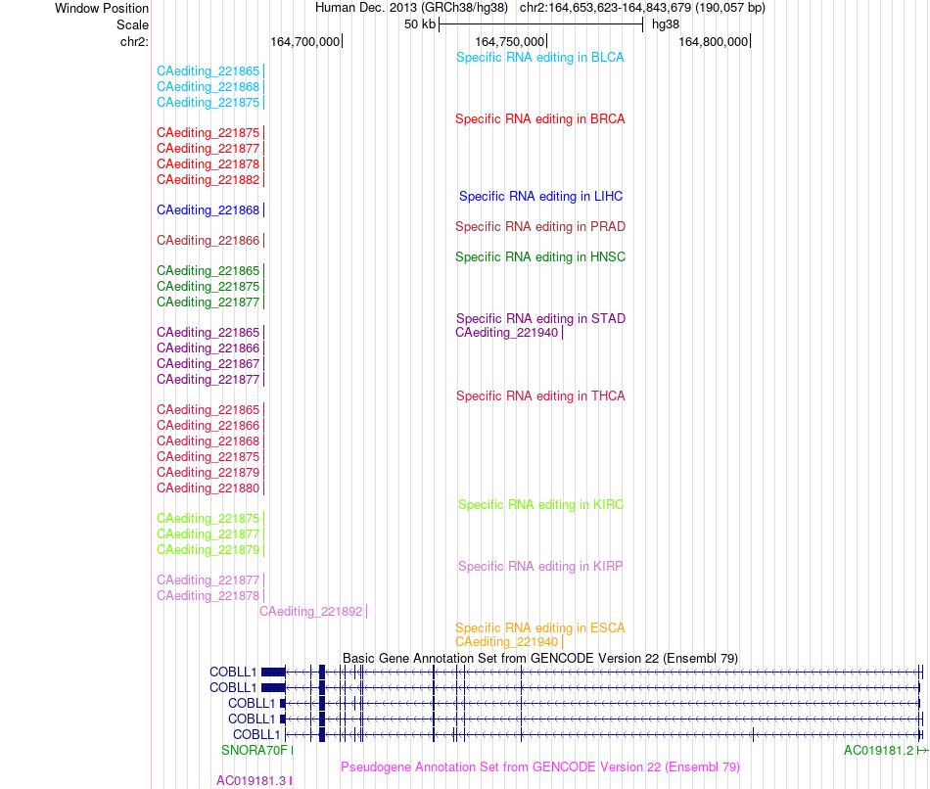Click the chromosome position text in header
This screenshot has height=789, width=930.
[642, 8]
